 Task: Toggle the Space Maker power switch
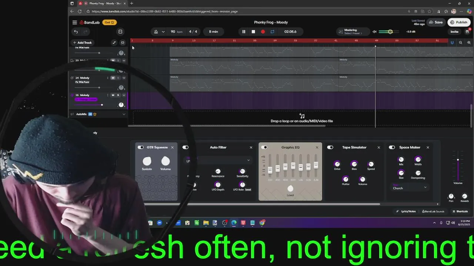coord(392,147)
